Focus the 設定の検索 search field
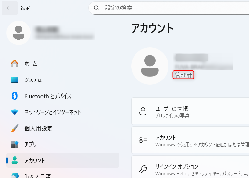 click(169, 8)
